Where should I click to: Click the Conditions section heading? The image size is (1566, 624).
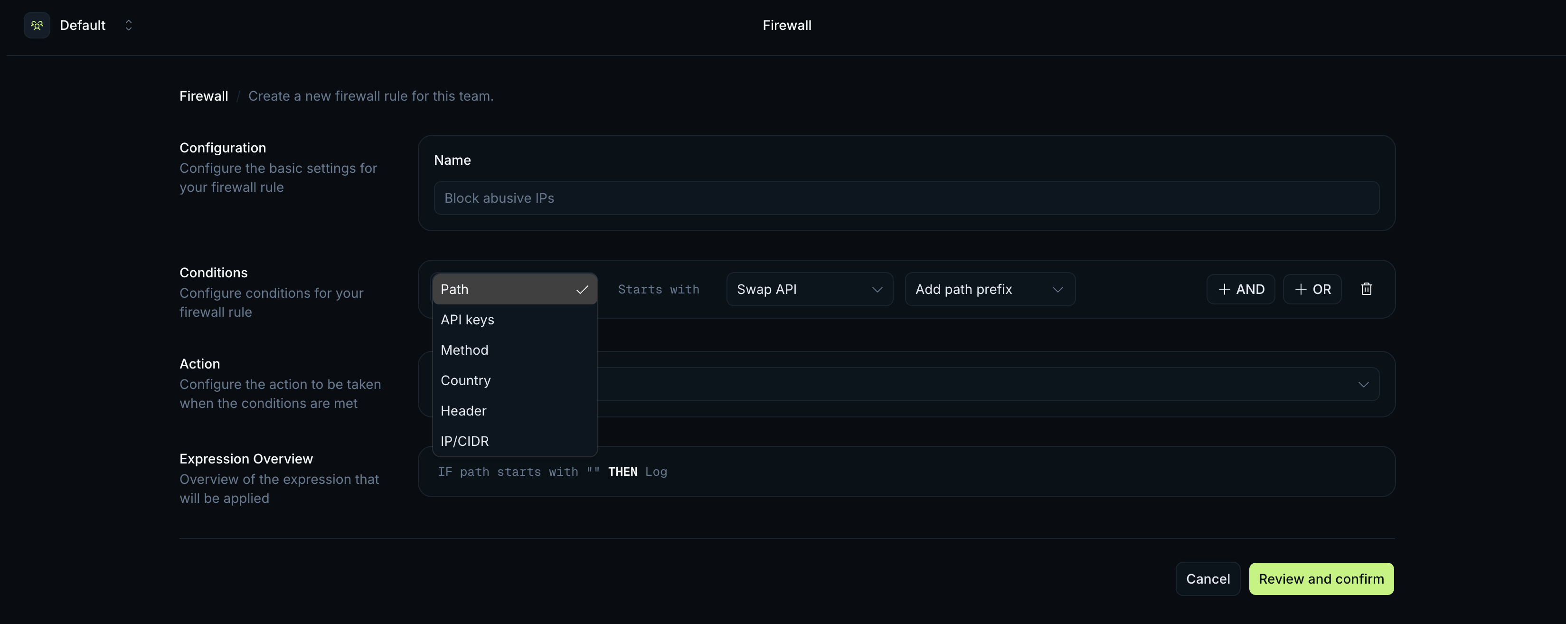[x=213, y=273]
